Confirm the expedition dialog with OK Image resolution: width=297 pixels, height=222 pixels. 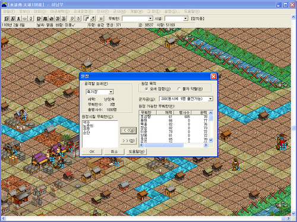92,152
